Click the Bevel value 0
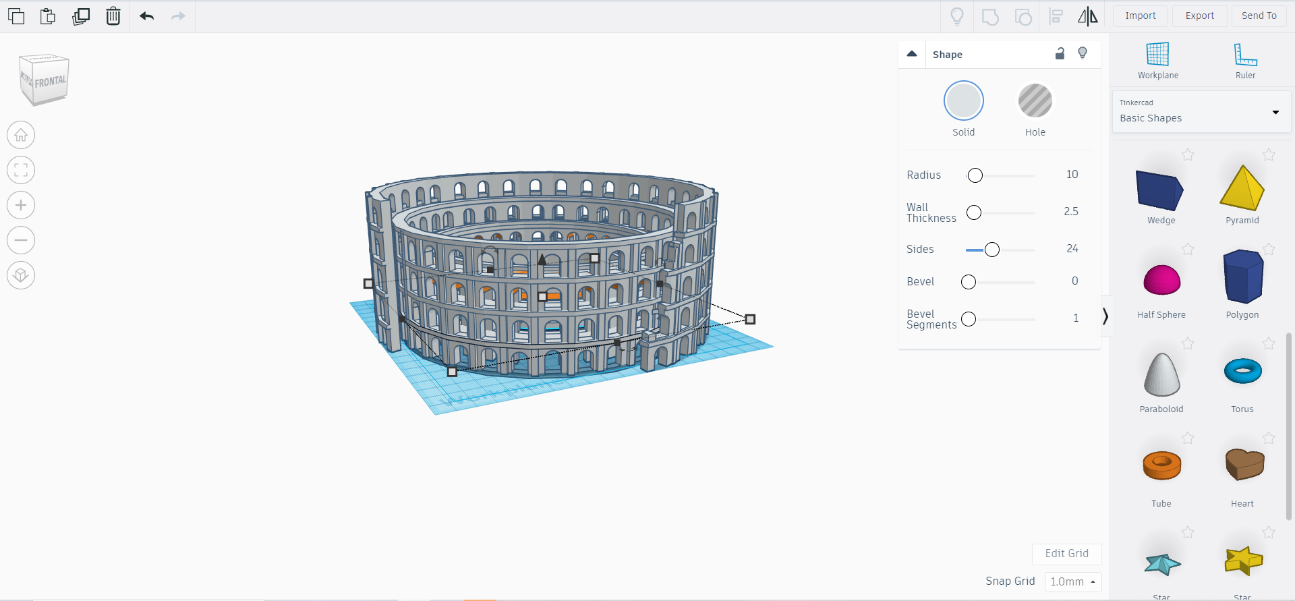Image resolution: width=1295 pixels, height=601 pixels. [1075, 281]
